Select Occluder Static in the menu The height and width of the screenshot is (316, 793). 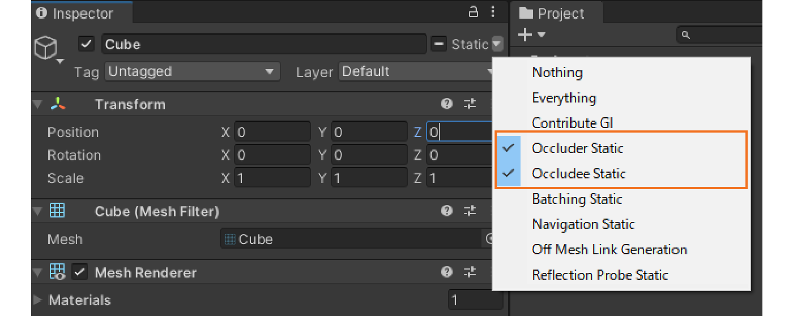click(577, 148)
